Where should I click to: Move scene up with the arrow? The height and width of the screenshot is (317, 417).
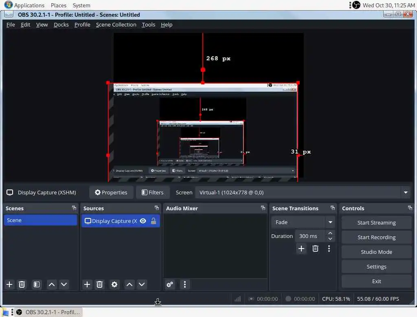pos(52,284)
